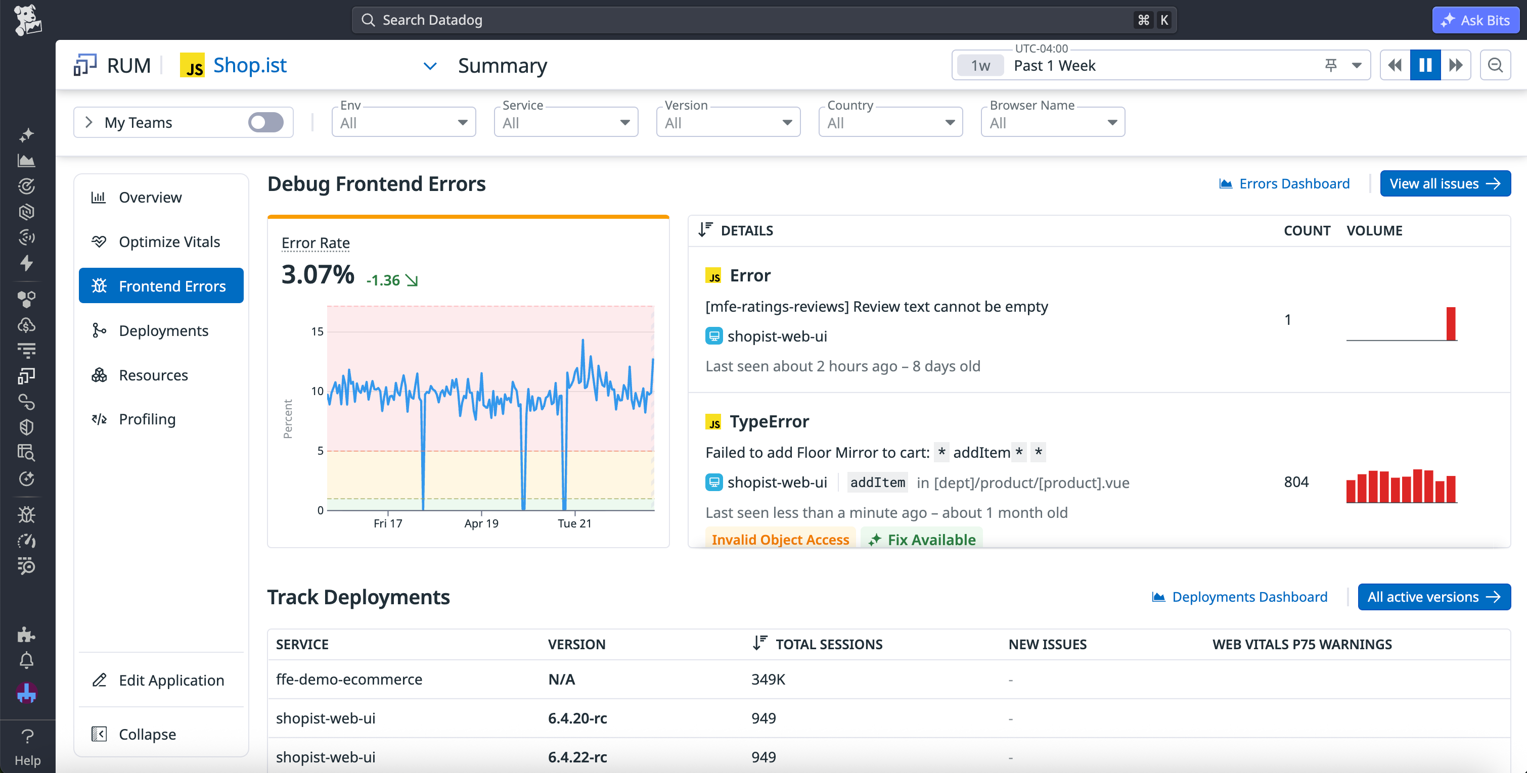Select Profiling in the side menu
The height and width of the screenshot is (773, 1527).
pyautogui.click(x=161, y=419)
